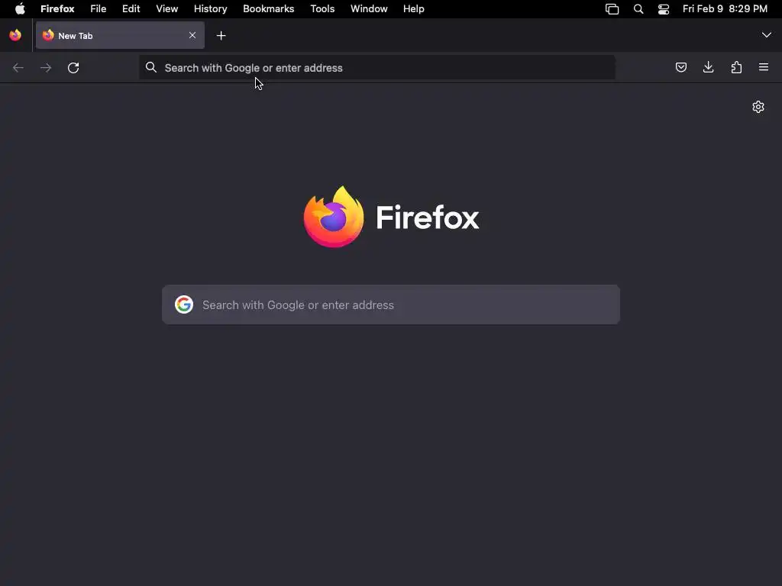Open the Firefox application menu

[57, 9]
